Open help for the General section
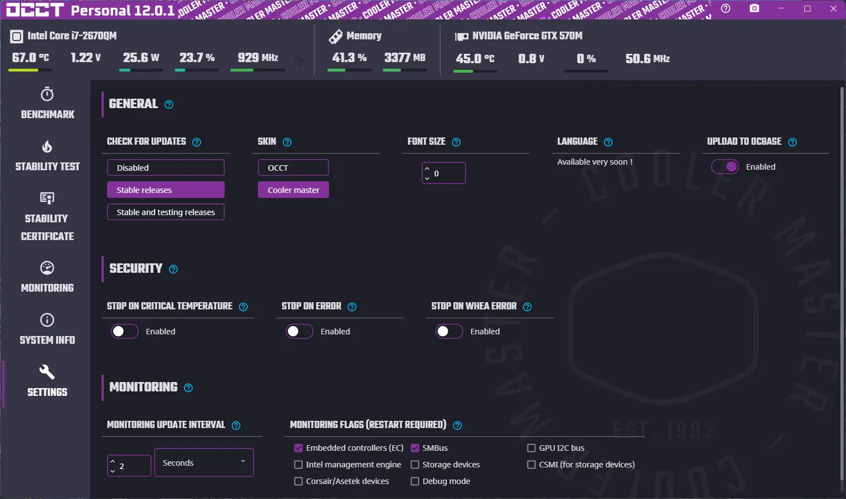This screenshot has width=846, height=499. [x=169, y=105]
